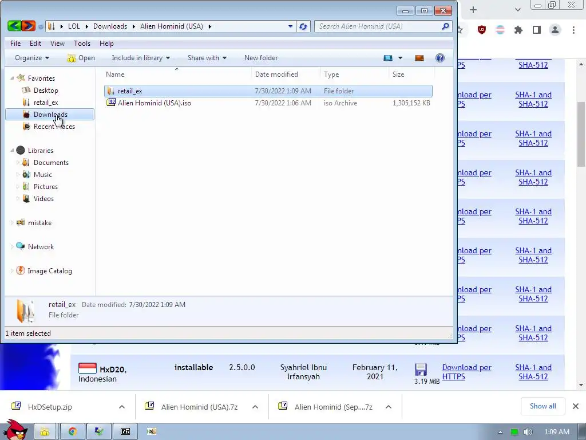The height and width of the screenshot is (440, 586).
Task: Click the browser page vertical scrollbar thumb
Action: (x=581, y=134)
